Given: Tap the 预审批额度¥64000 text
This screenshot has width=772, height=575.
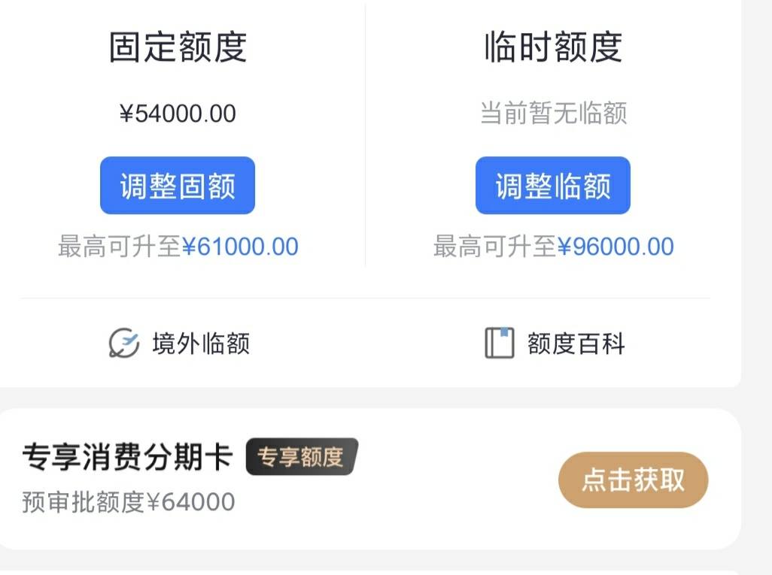Looking at the screenshot, I should (x=129, y=502).
